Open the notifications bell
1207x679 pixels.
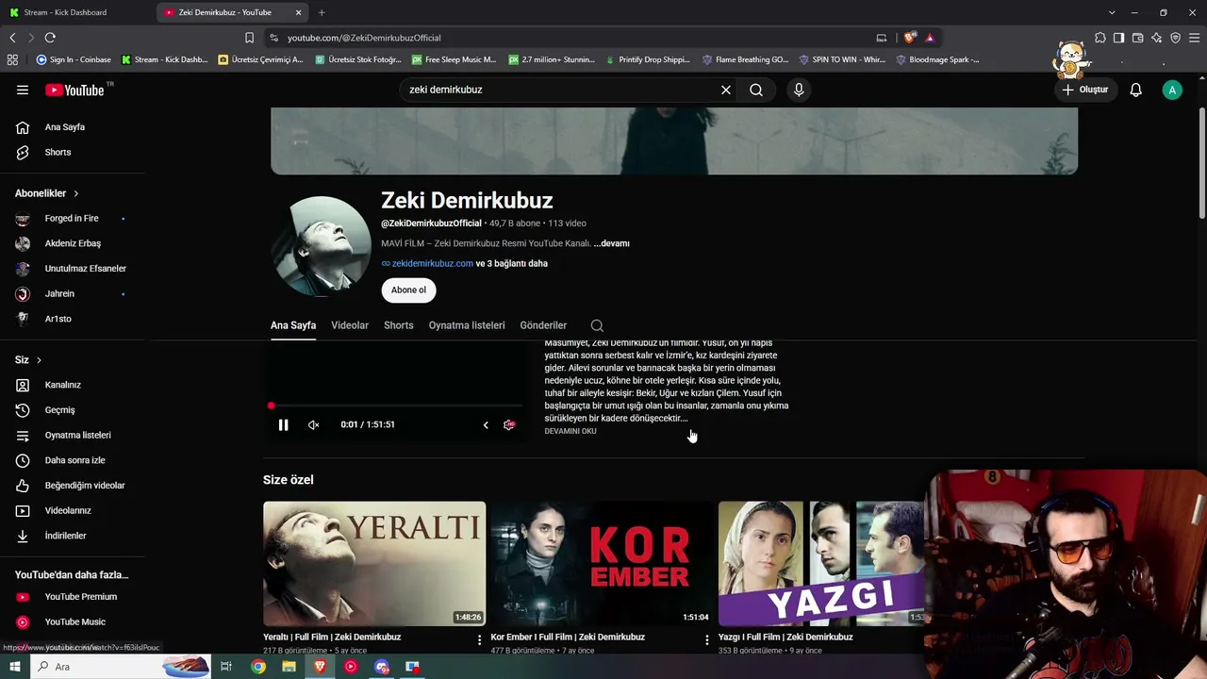tap(1136, 90)
